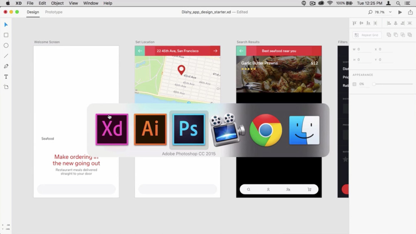The width and height of the screenshot is (416, 234).
Task: Align middle vertically icon
Action: (361, 23)
